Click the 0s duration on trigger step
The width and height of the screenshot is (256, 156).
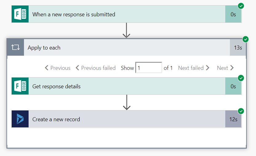coord(233,14)
